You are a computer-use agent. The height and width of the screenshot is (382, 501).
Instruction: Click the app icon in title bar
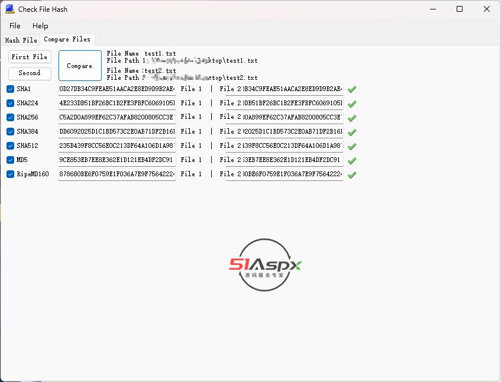click(x=9, y=9)
